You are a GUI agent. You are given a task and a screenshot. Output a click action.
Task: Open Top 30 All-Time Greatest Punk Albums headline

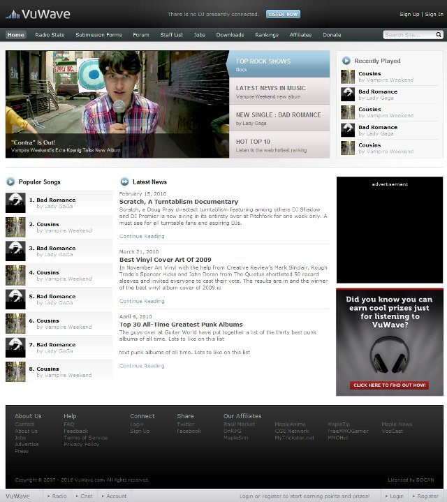tap(181, 325)
